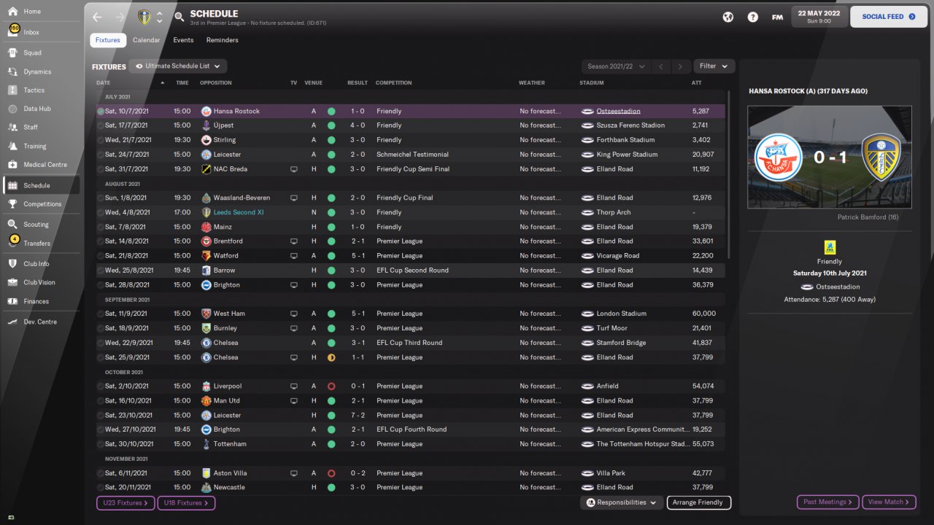The image size is (934, 525).
Task: Open the Inbox icon with notification badge
Action: click(12, 31)
